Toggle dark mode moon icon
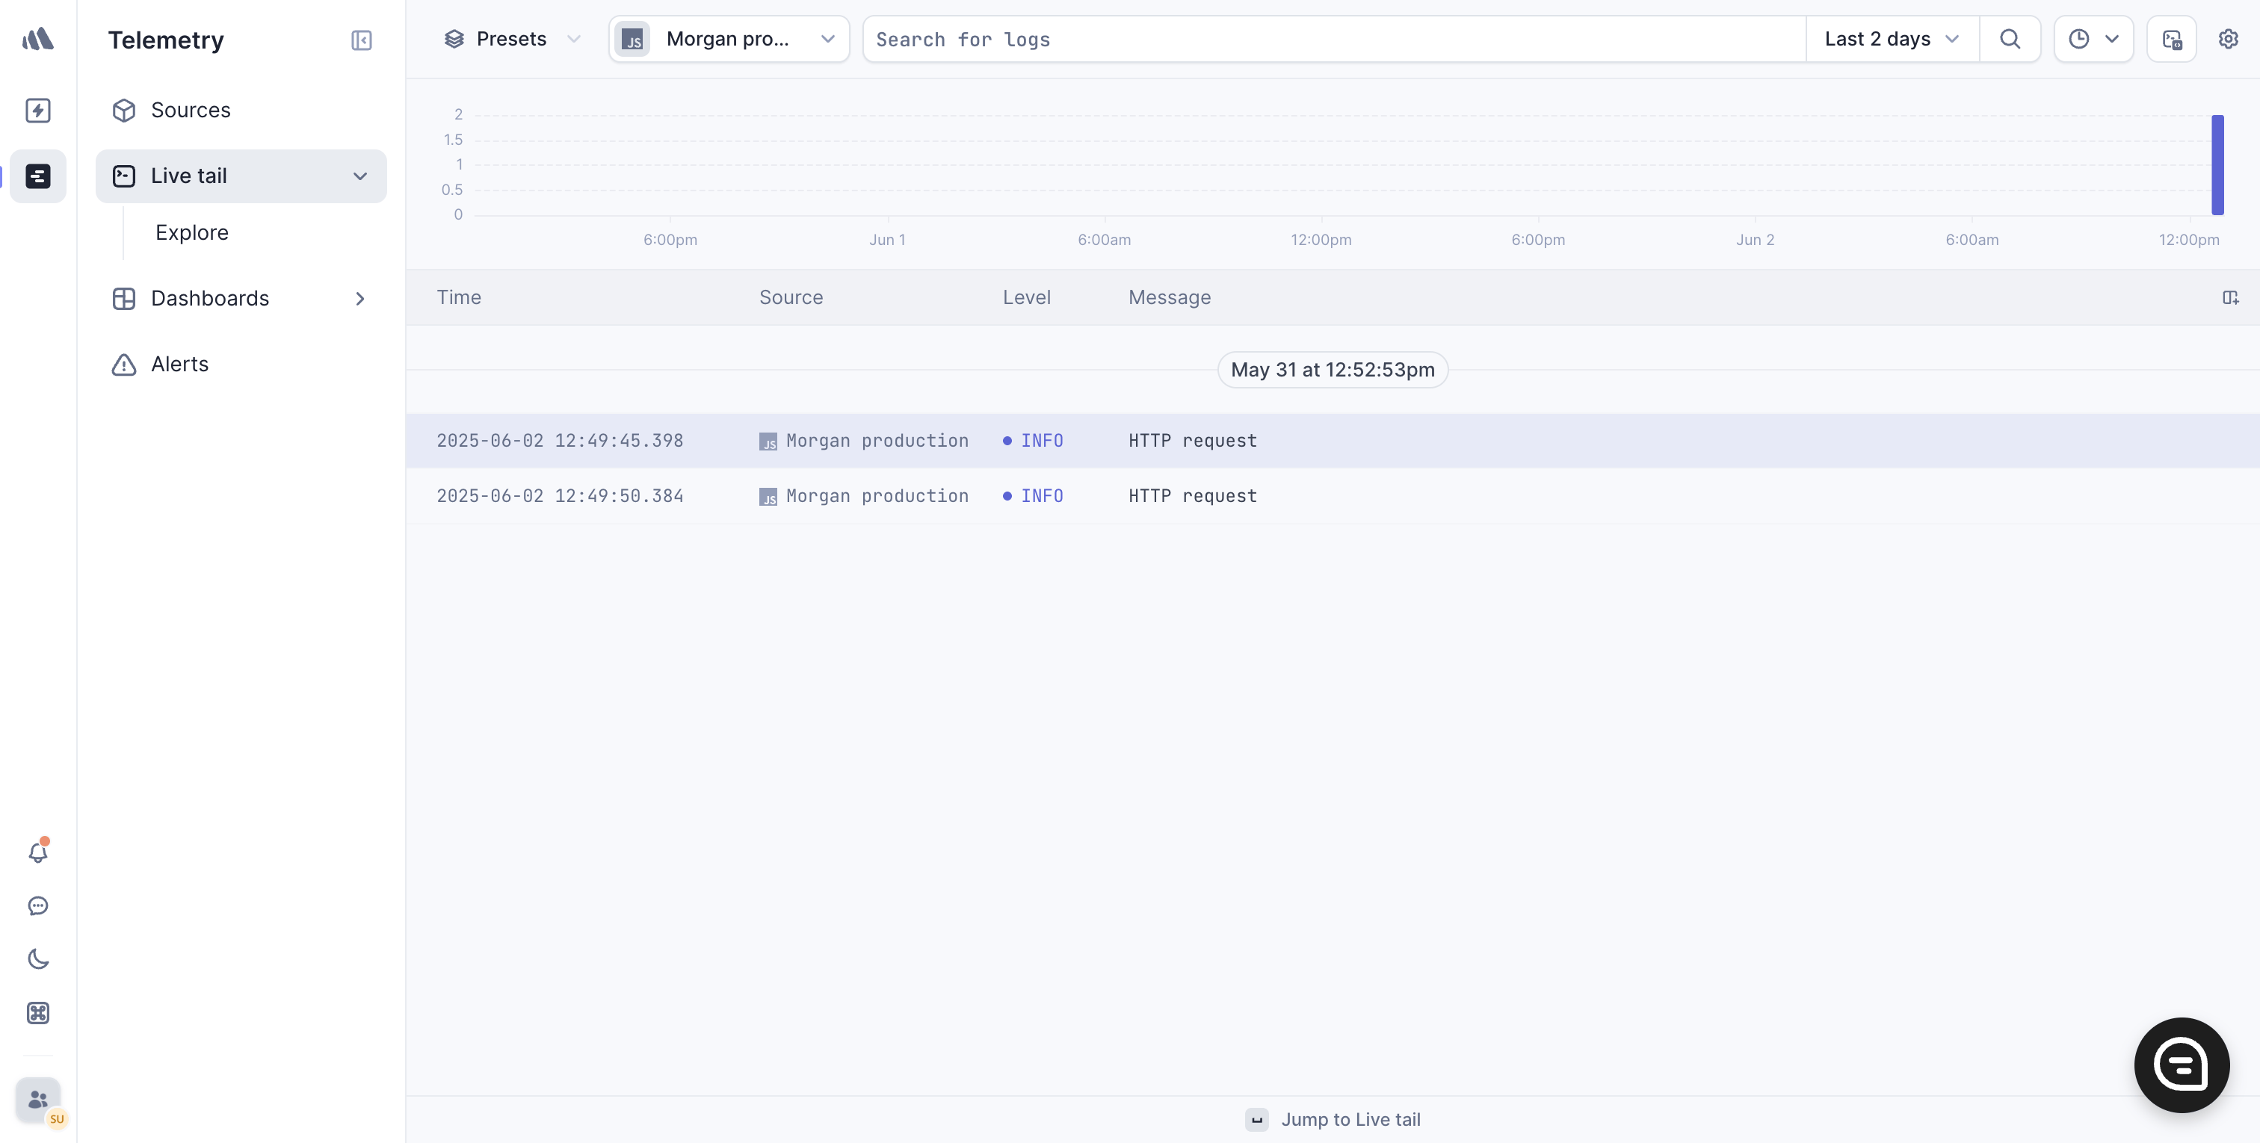The height and width of the screenshot is (1143, 2260). point(37,958)
